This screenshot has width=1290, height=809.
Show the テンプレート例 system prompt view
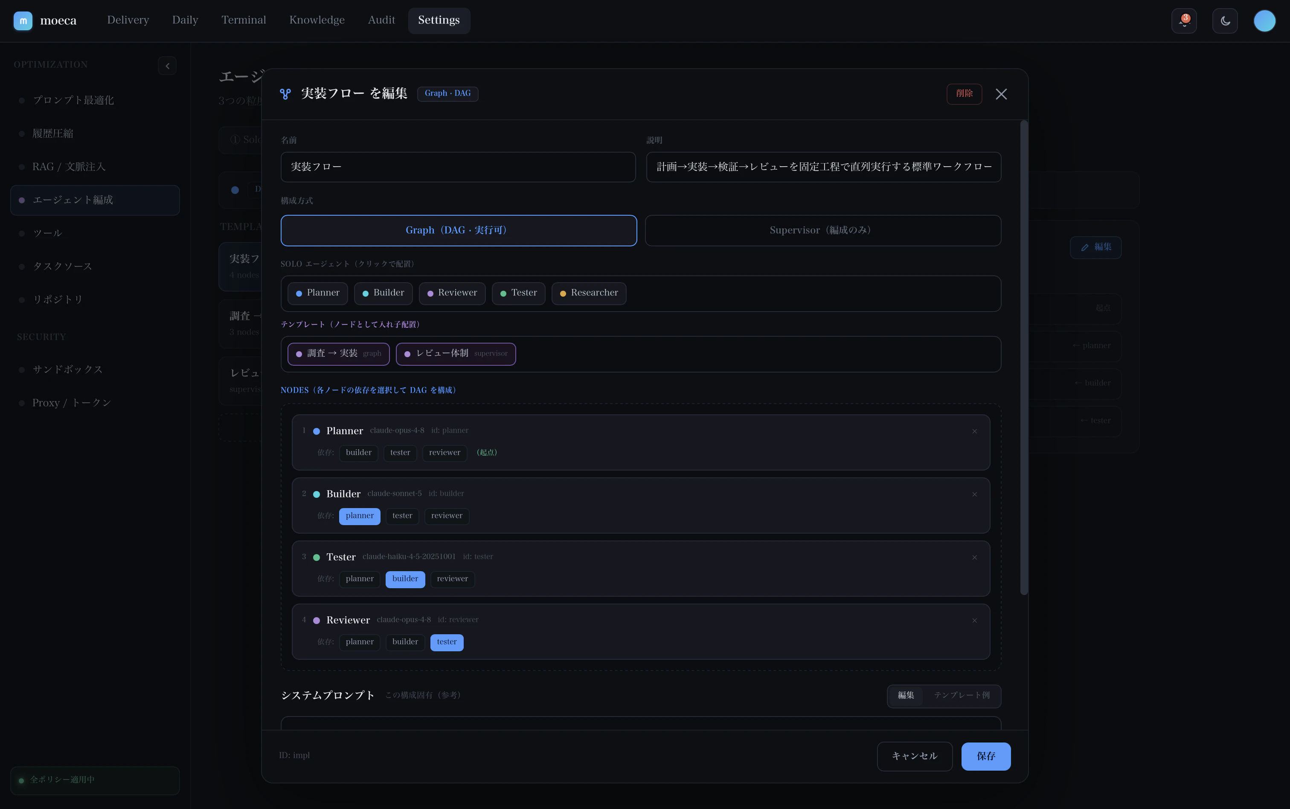click(x=962, y=696)
